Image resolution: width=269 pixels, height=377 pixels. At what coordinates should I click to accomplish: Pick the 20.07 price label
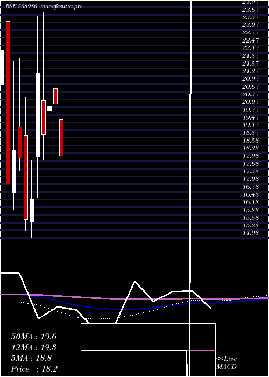pyautogui.click(x=251, y=102)
